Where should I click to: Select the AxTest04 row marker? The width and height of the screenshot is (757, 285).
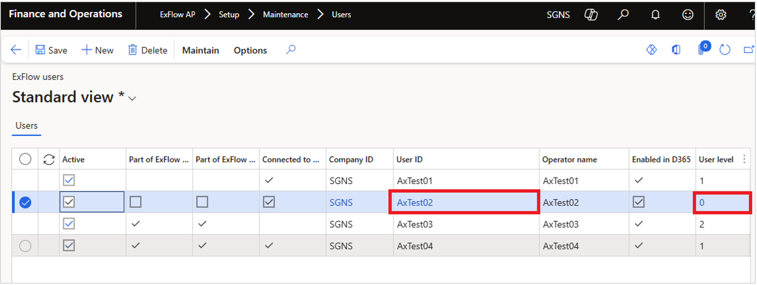(25, 246)
